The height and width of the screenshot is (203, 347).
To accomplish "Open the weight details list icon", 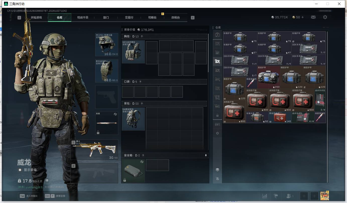I will click(x=47, y=181).
